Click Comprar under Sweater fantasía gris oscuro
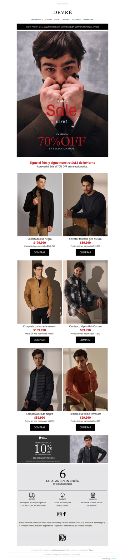This screenshot has height=560, width=125. click(x=85, y=252)
